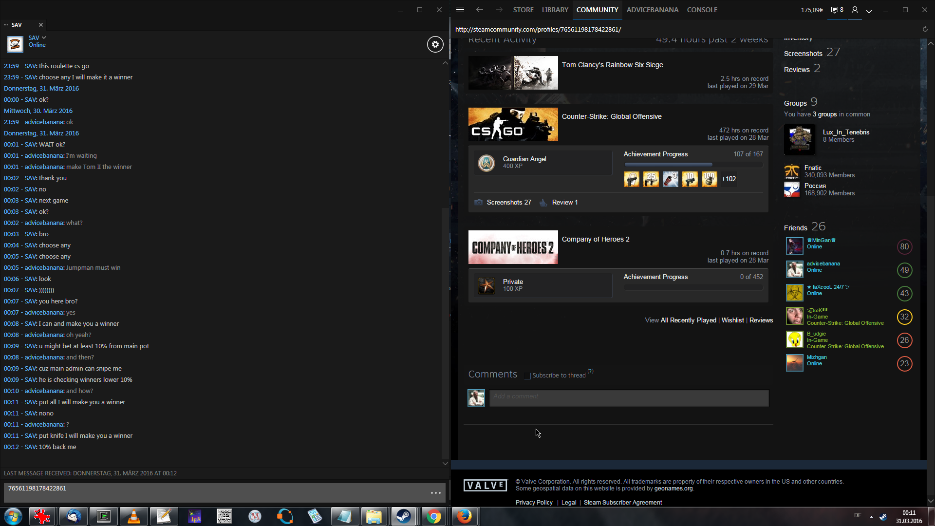
Task: Click the Add a comment field
Action: [629, 397]
